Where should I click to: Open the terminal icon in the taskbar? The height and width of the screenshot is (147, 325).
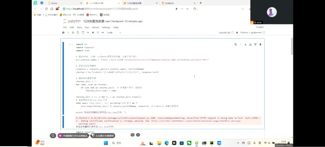coord(204,143)
